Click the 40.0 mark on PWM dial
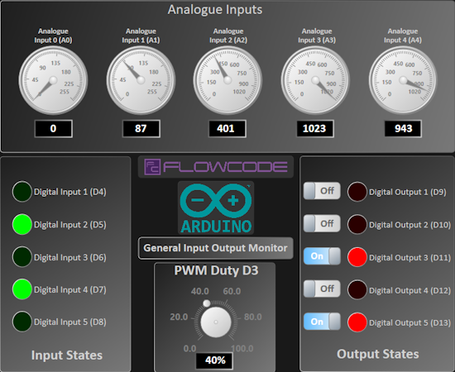Image resolution: width=455 pixels, height=372 pixels. click(x=199, y=291)
